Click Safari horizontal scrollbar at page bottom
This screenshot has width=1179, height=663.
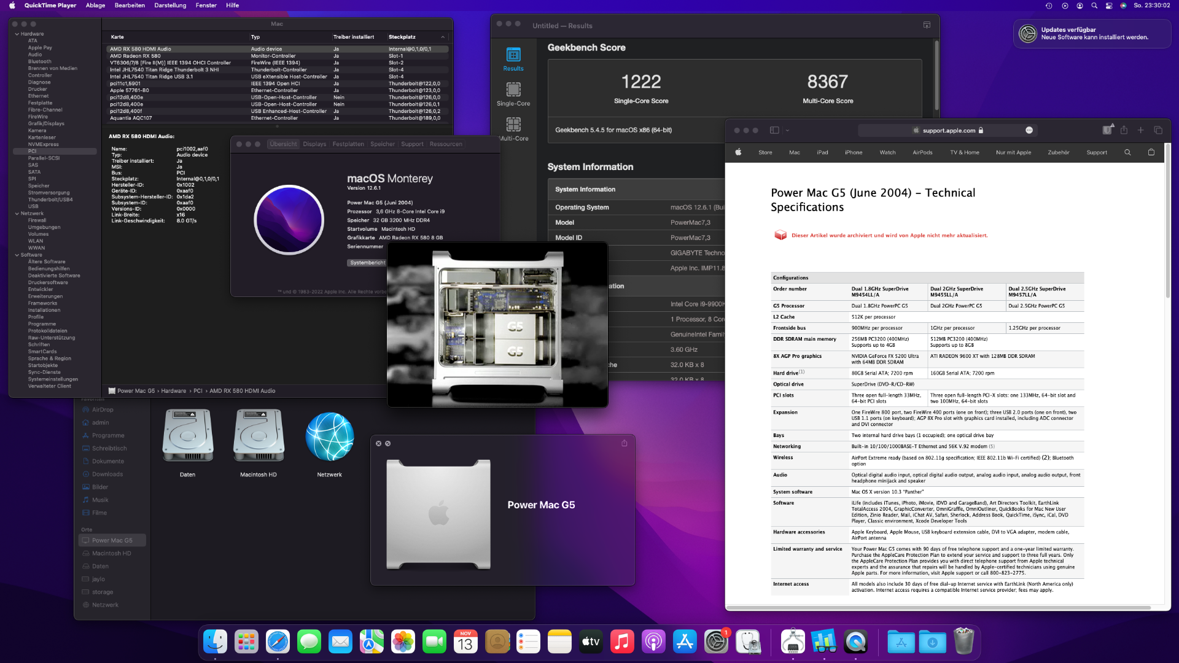pyautogui.click(x=940, y=608)
